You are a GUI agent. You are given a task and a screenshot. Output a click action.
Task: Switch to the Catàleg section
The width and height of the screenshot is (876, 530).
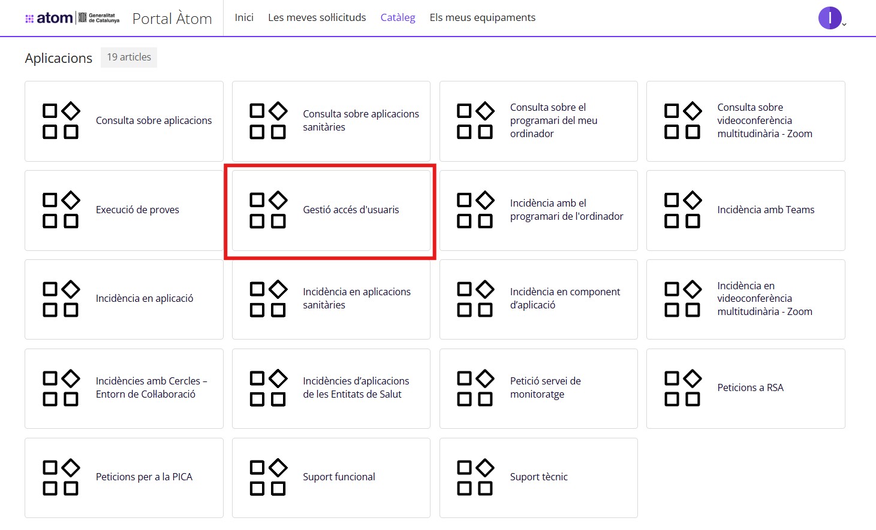click(x=398, y=17)
